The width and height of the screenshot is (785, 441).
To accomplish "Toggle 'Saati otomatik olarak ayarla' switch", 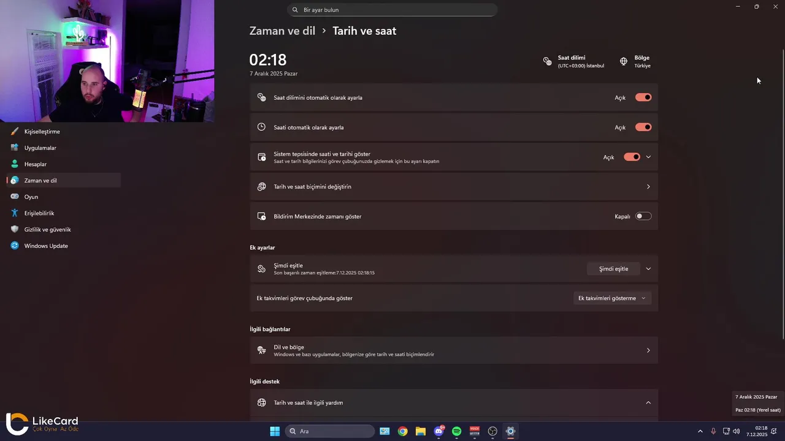I will pos(643,127).
